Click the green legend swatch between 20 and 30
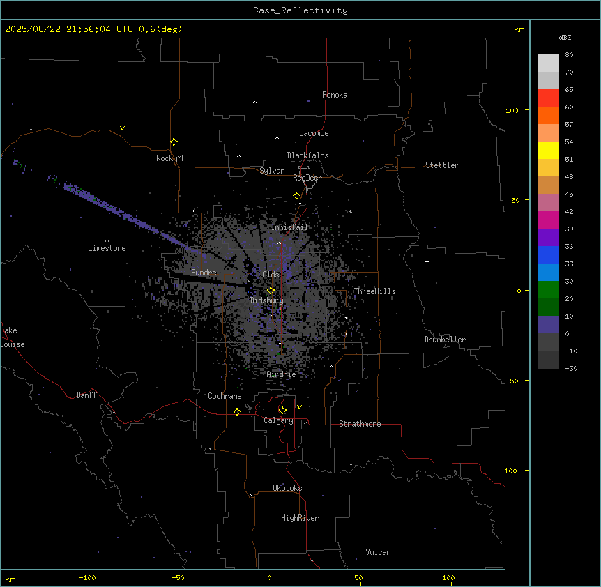Image resolution: width=601 pixels, height=587 pixels. point(548,290)
